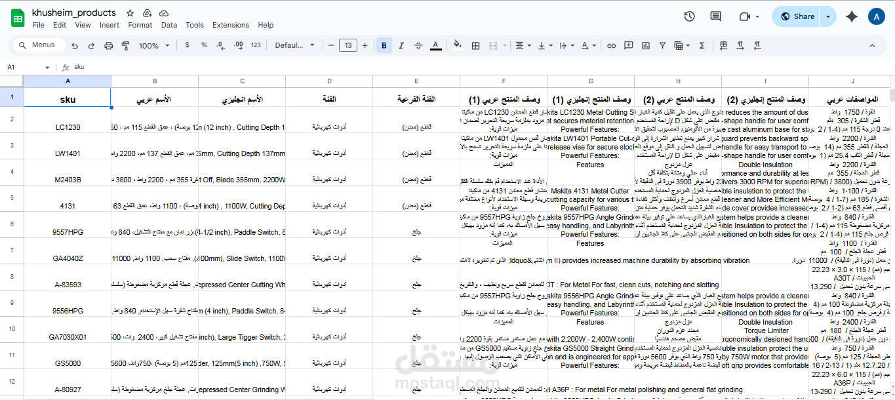Screen dimensions: 895x400
Task: Open the Data menu
Action: click(x=169, y=25)
